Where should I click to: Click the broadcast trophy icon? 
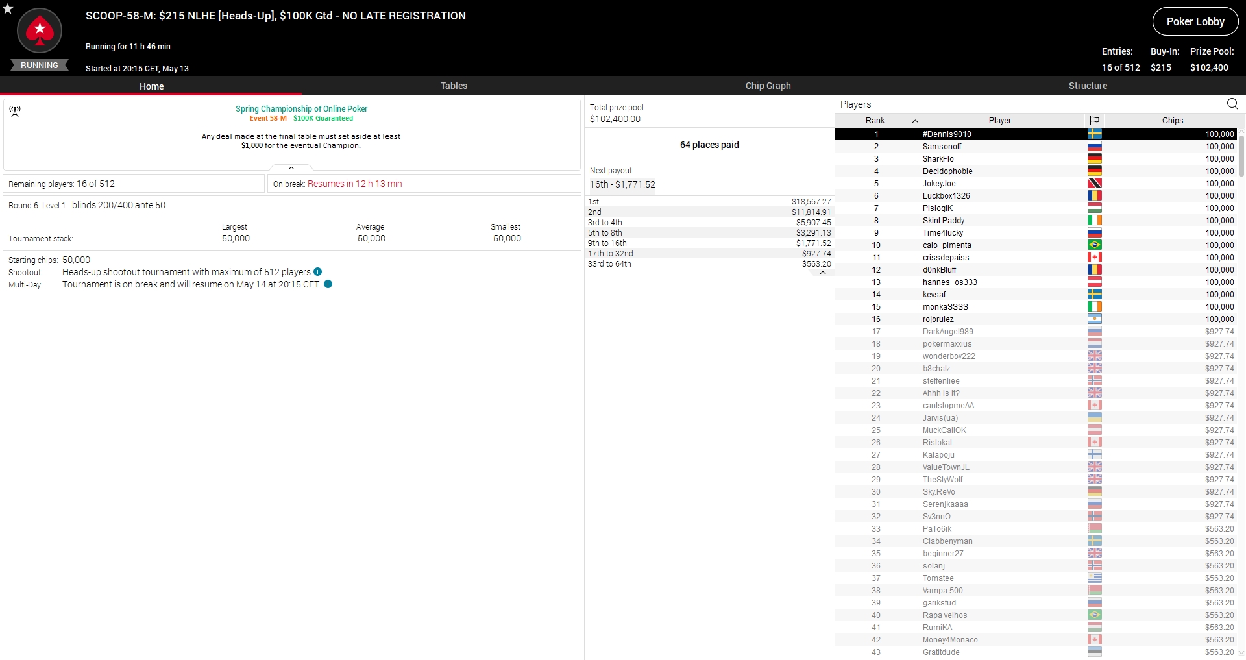click(15, 112)
